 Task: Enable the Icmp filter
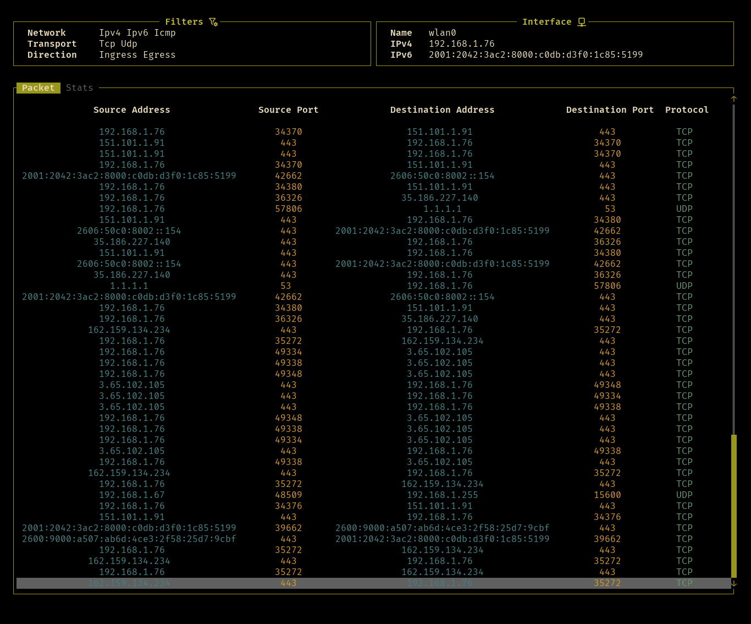point(165,32)
